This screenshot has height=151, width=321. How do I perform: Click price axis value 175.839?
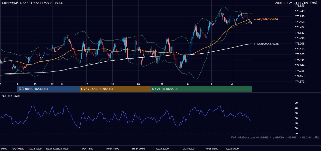pos(300,6)
